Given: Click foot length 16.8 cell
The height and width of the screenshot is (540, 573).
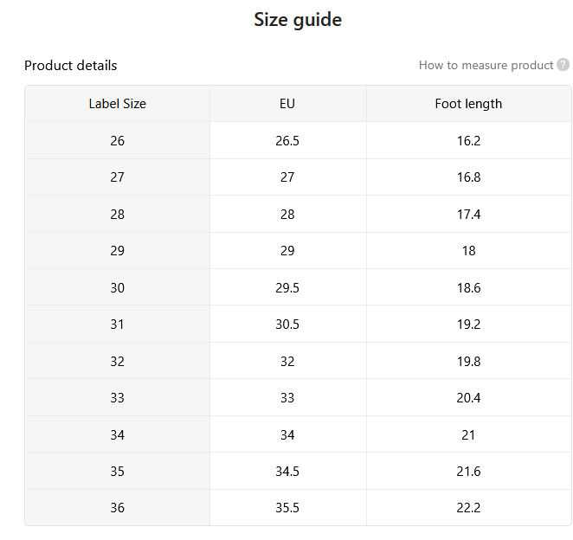Looking at the screenshot, I should pos(468,177).
